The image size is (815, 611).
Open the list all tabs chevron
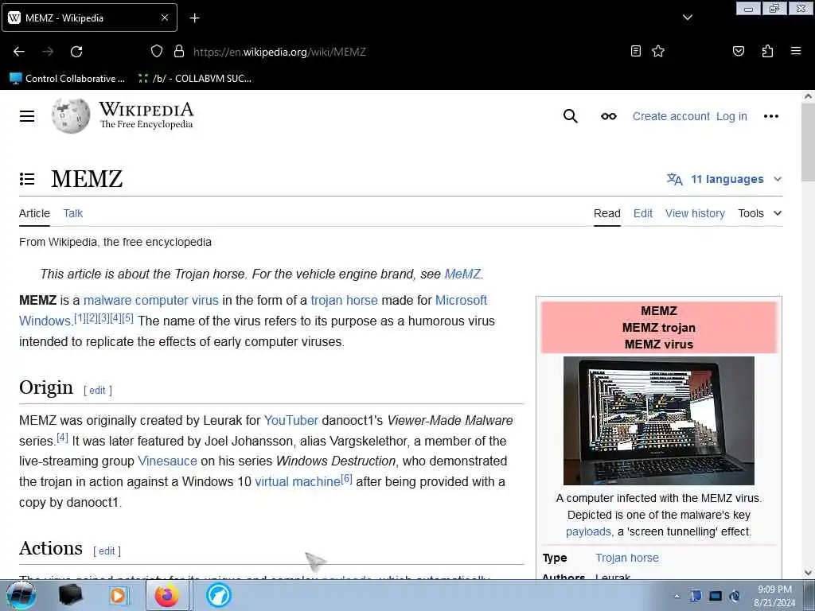click(687, 18)
